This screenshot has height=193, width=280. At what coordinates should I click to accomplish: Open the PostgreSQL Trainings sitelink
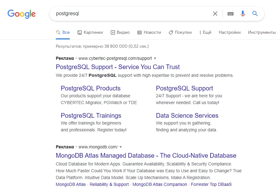point(91,116)
